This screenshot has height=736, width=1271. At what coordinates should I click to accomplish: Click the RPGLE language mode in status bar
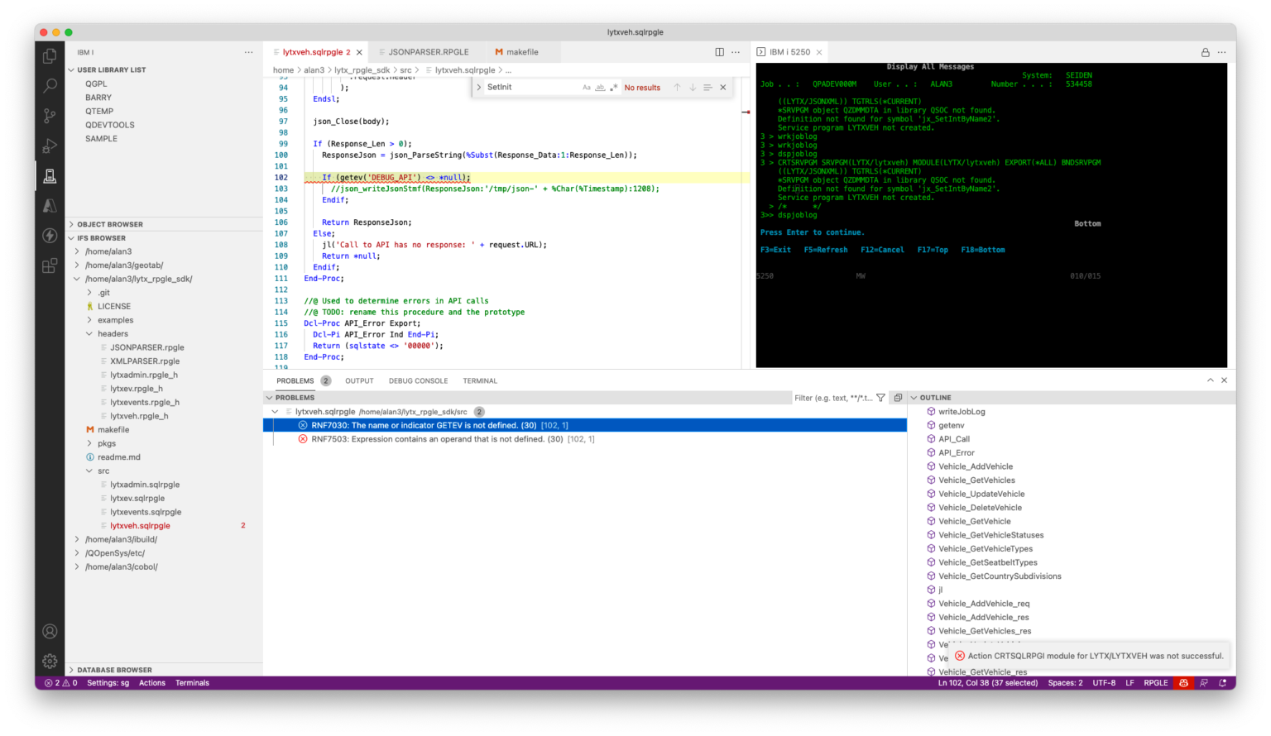[x=1155, y=683]
